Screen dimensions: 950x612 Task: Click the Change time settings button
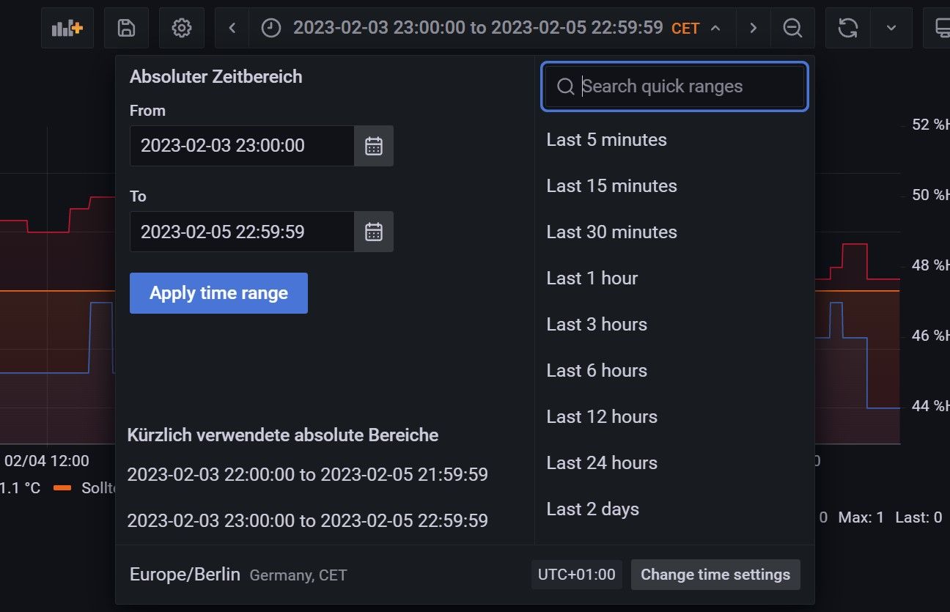pyautogui.click(x=715, y=575)
